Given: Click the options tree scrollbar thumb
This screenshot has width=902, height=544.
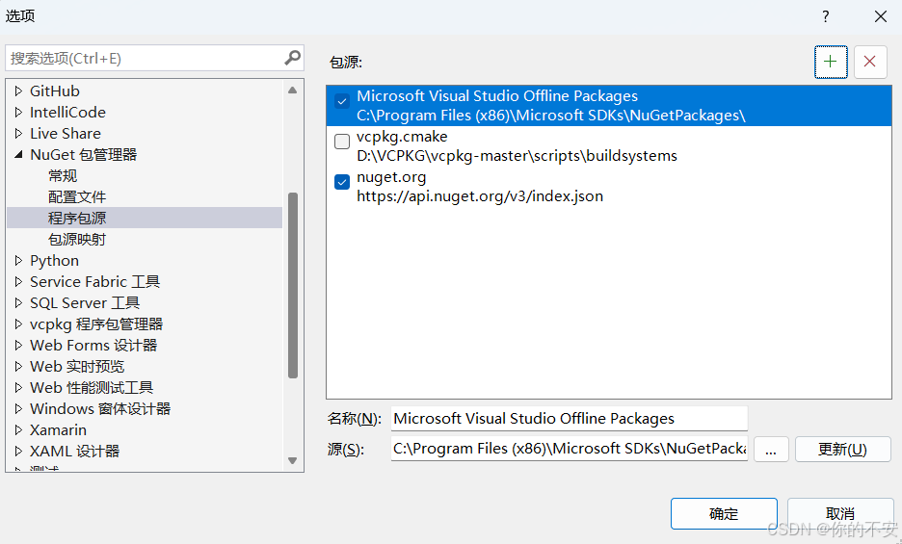Looking at the screenshot, I should tap(293, 285).
